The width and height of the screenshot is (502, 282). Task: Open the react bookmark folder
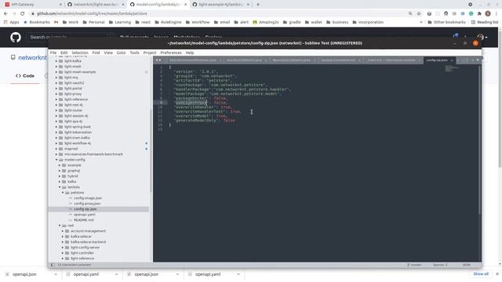point(143,22)
